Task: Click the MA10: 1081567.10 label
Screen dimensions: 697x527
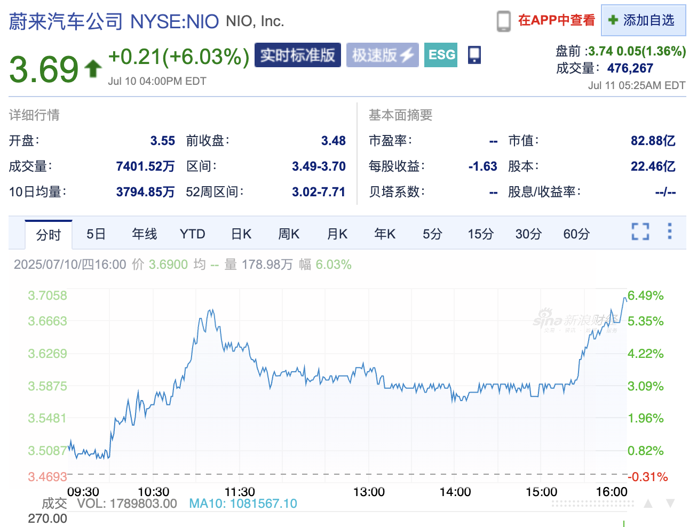Action: 243,504
